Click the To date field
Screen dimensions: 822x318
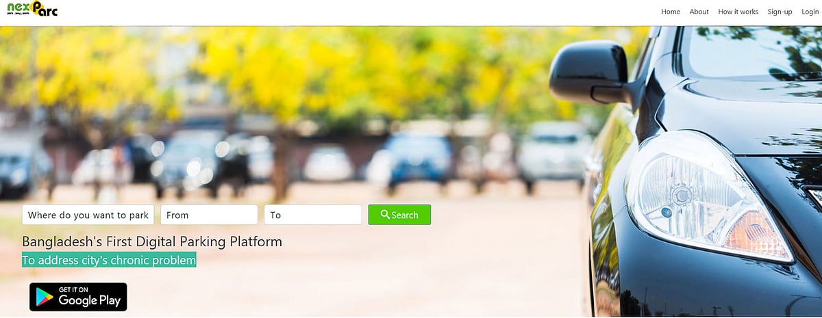coord(313,215)
